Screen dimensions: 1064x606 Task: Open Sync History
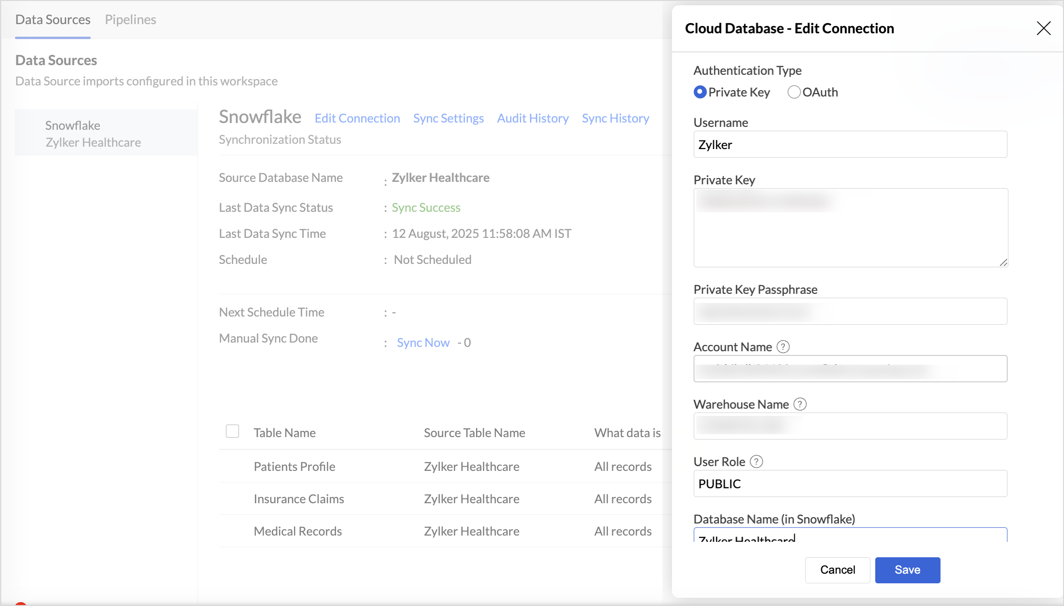(x=616, y=118)
